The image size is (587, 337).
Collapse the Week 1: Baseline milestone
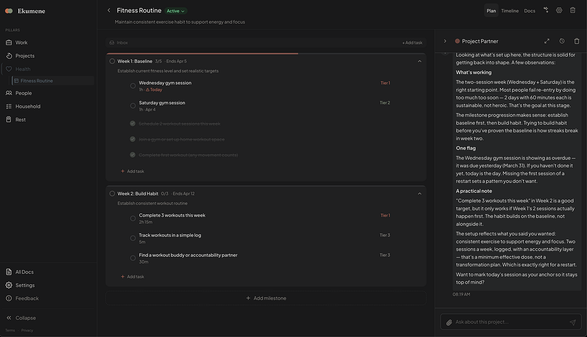click(420, 61)
